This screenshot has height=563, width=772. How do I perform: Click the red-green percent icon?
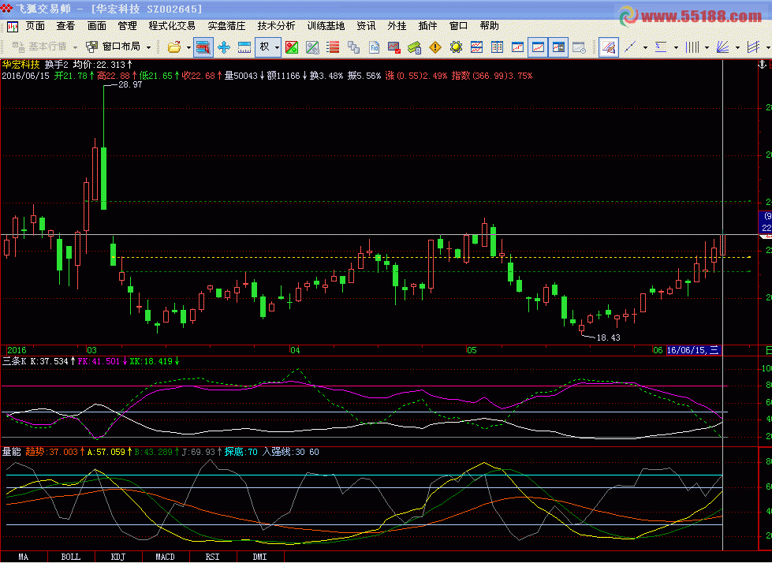coord(292,47)
